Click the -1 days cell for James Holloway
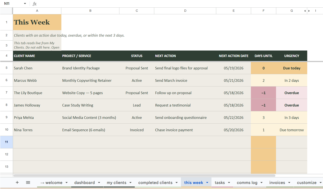 pyautogui.click(x=263, y=105)
